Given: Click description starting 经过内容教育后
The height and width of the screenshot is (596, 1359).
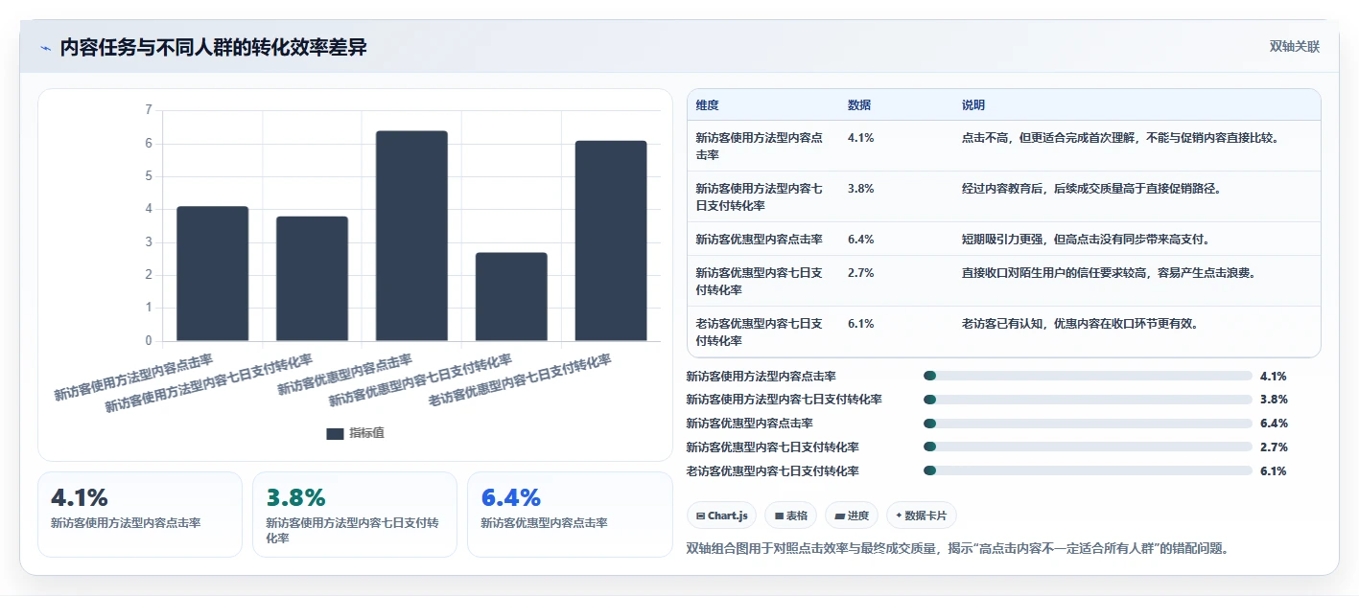Looking at the screenshot, I should [1091, 189].
